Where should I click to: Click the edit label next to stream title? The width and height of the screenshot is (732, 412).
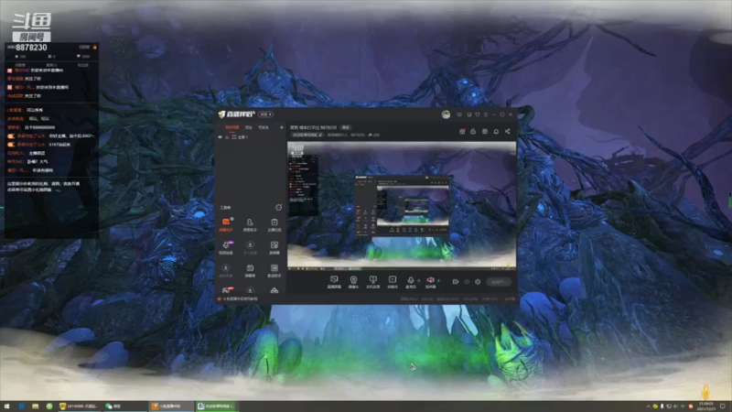click(x=346, y=127)
